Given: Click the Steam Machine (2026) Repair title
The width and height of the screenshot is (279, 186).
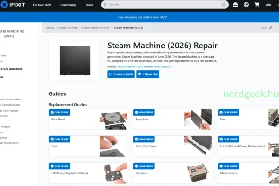Looking at the screenshot, I should coord(162,46).
